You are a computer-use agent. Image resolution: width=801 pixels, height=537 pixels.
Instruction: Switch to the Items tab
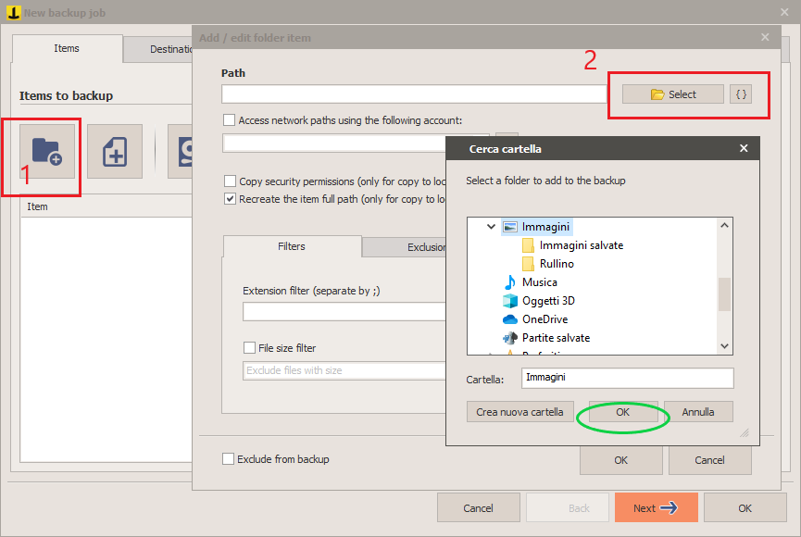tap(67, 48)
